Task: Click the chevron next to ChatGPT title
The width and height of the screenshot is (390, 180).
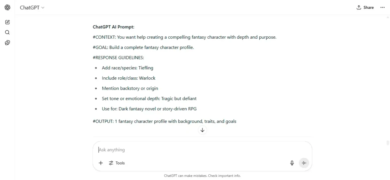Action: [43, 8]
